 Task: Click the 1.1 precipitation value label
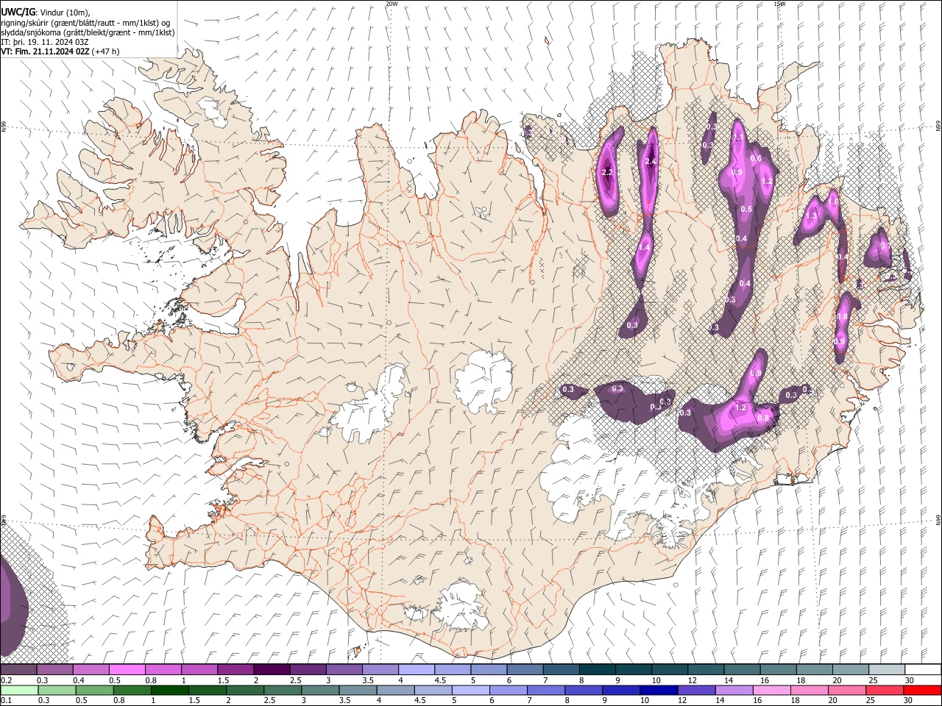click(x=737, y=138)
